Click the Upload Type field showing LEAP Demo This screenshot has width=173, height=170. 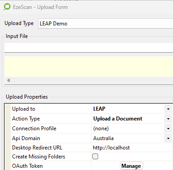tap(106, 24)
